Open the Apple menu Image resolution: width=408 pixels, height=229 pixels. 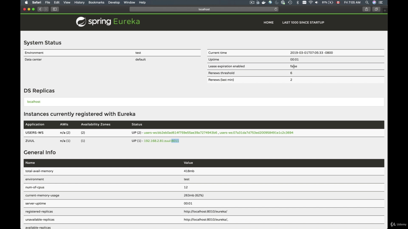(x=26, y=2)
